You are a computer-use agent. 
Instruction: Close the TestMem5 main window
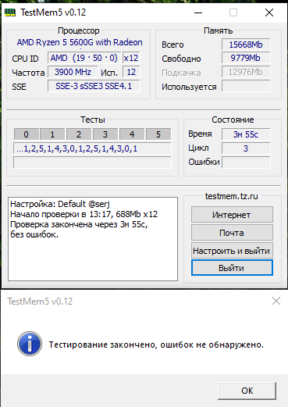coord(269,12)
